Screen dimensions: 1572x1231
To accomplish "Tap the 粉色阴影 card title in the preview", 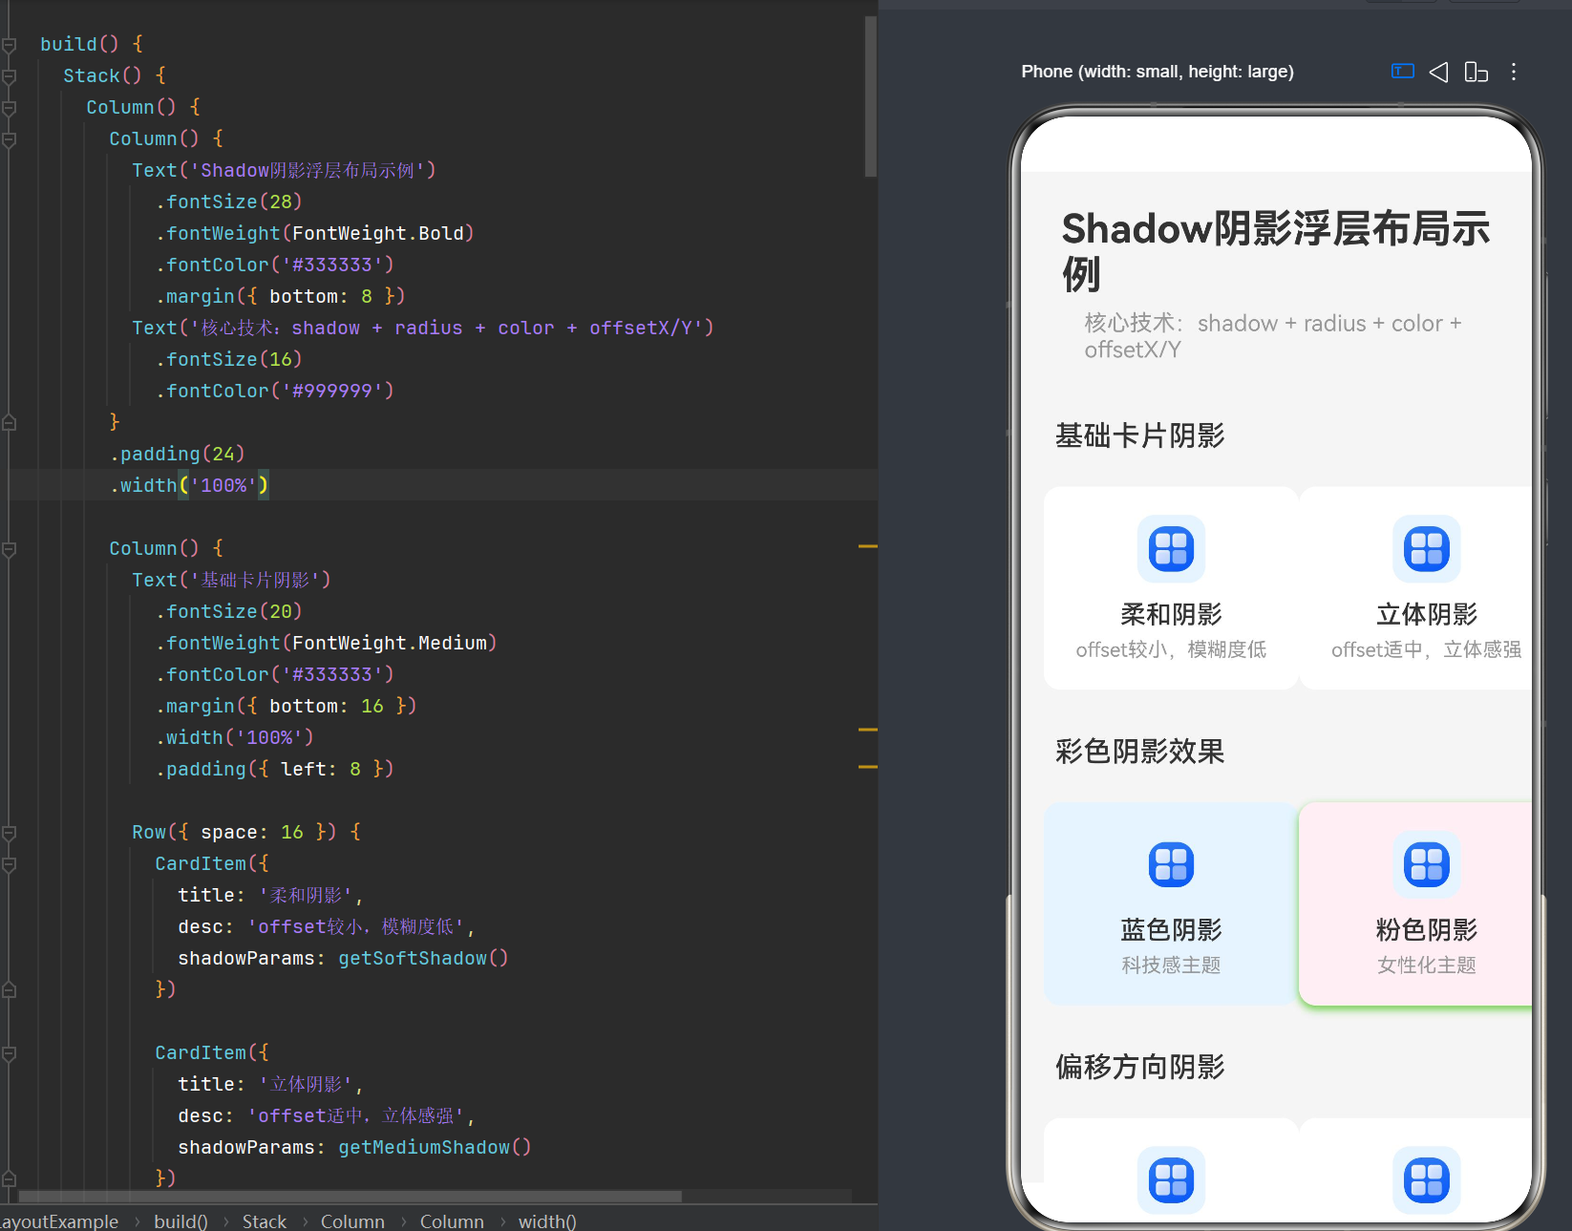I will click(x=1427, y=929).
